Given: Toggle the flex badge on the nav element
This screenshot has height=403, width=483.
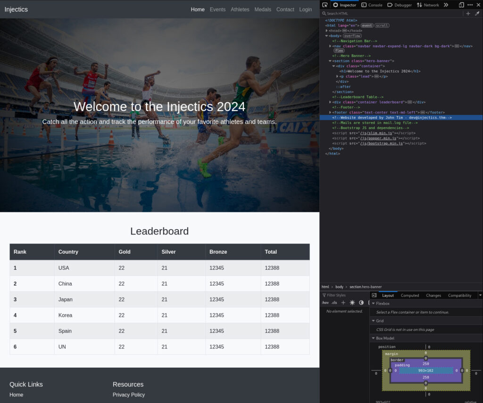Looking at the screenshot, I should 339,50.
